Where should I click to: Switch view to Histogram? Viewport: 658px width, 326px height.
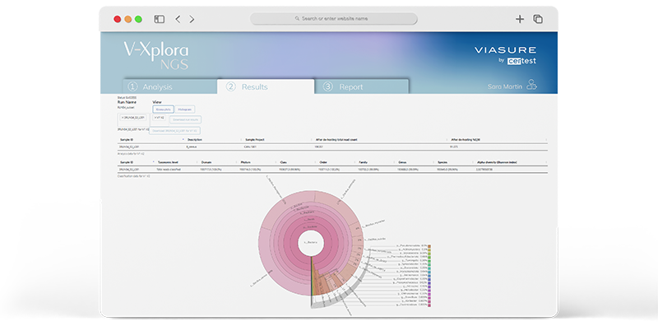click(x=184, y=109)
